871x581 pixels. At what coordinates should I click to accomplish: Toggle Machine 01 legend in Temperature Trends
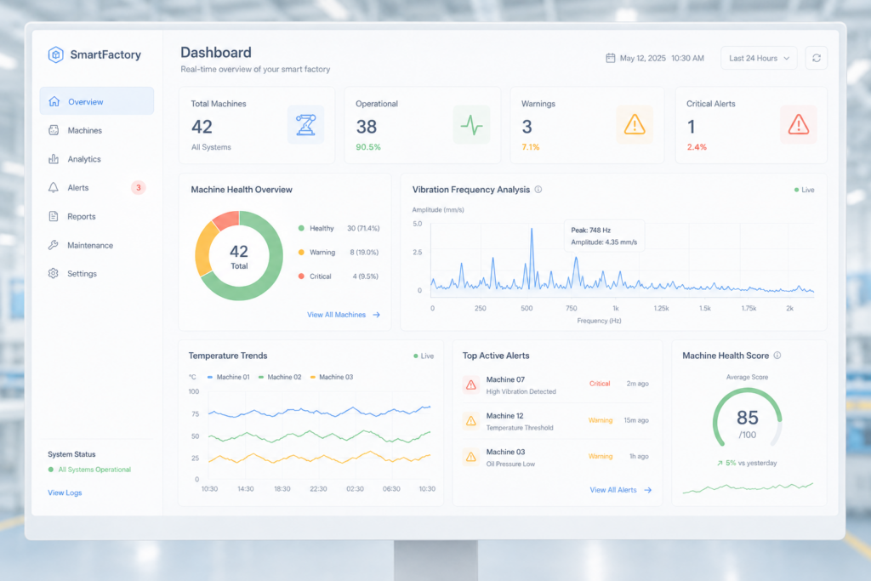(x=228, y=377)
